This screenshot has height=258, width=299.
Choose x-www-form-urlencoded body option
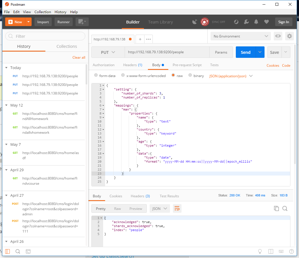pyautogui.click(x=123, y=76)
